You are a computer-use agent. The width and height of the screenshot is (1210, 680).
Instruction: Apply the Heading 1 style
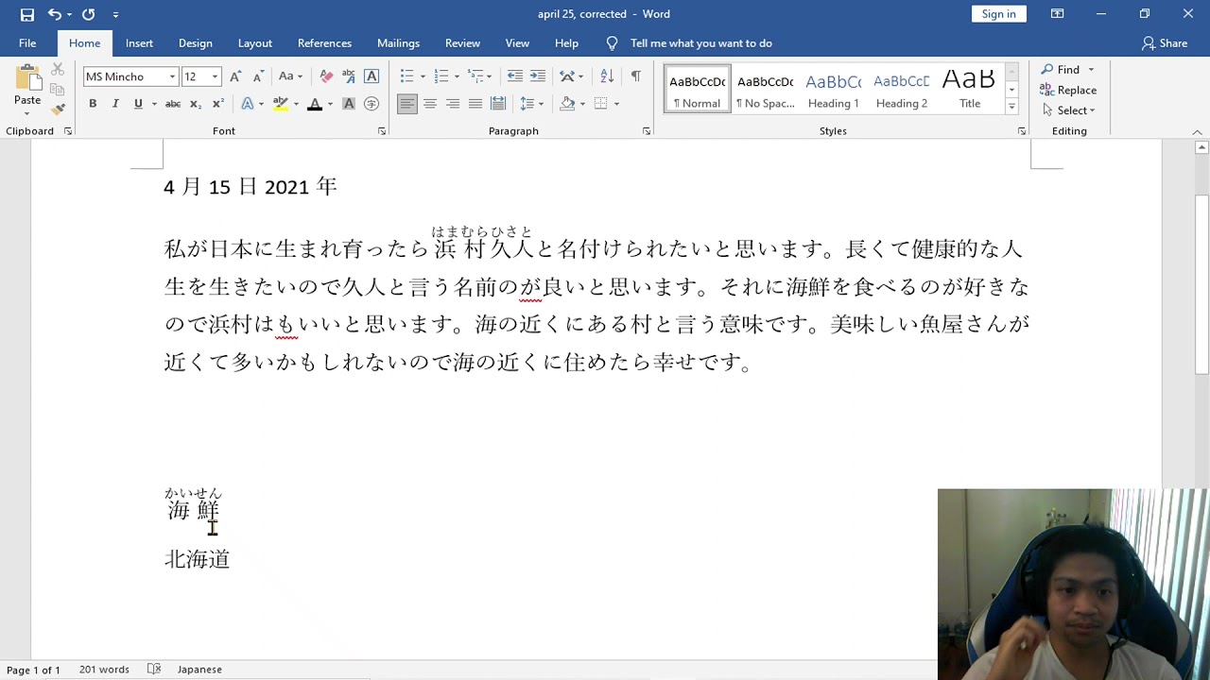[x=834, y=90]
